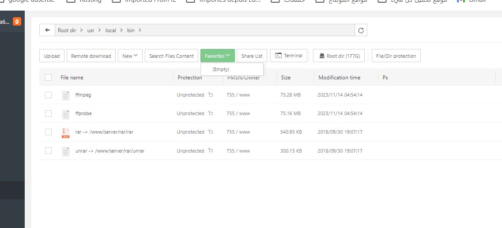The image size is (502, 228).
Task: Refresh the file list with reload icon
Action: click(x=361, y=30)
